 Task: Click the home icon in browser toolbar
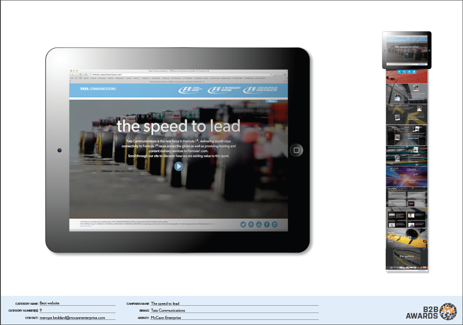coord(80,75)
